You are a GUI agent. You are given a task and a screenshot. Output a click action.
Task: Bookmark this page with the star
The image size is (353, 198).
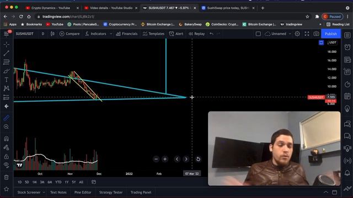(x=307, y=16)
